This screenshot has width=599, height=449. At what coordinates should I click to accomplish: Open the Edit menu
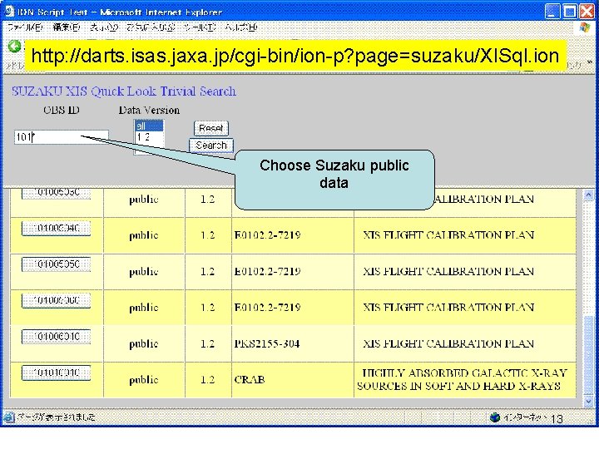tap(67, 27)
